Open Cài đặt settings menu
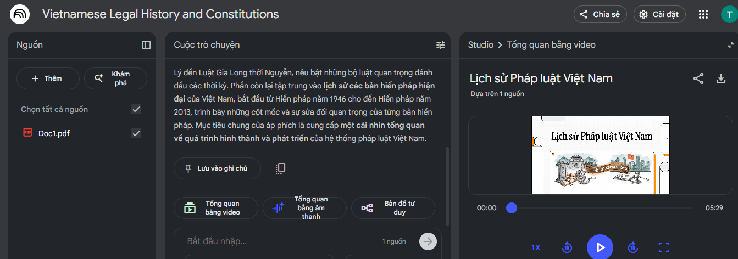The width and height of the screenshot is (738, 259). tap(659, 15)
